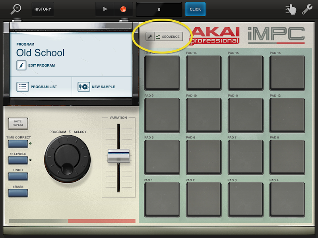Viewport: 318px width, 238px height.
Task: Tap the Edit Program pencil icon
Action: tap(21, 65)
